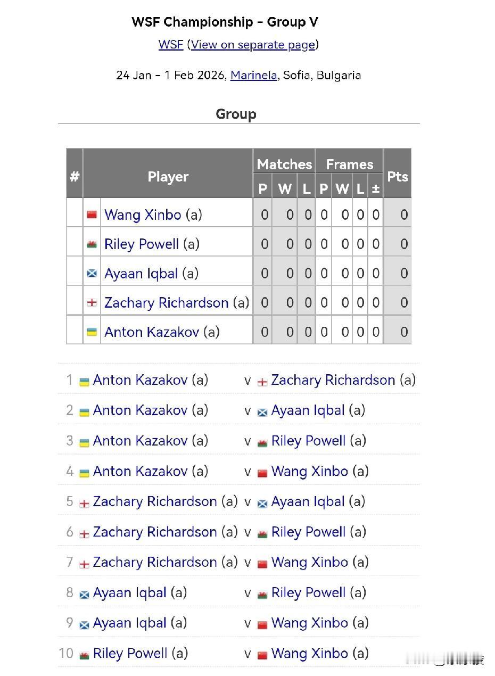Click the Player column header

[168, 177]
